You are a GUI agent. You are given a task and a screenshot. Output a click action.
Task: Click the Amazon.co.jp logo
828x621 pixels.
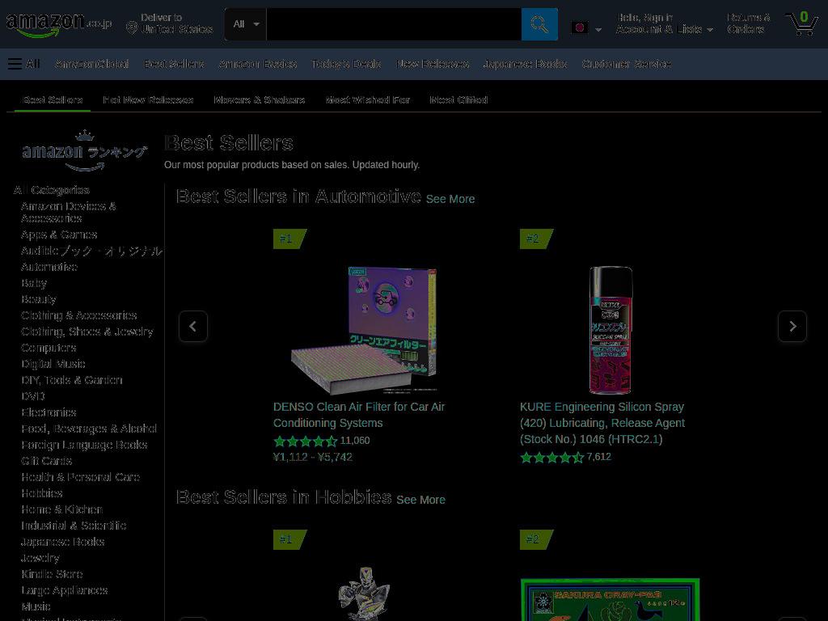click(x=58, y=24)
